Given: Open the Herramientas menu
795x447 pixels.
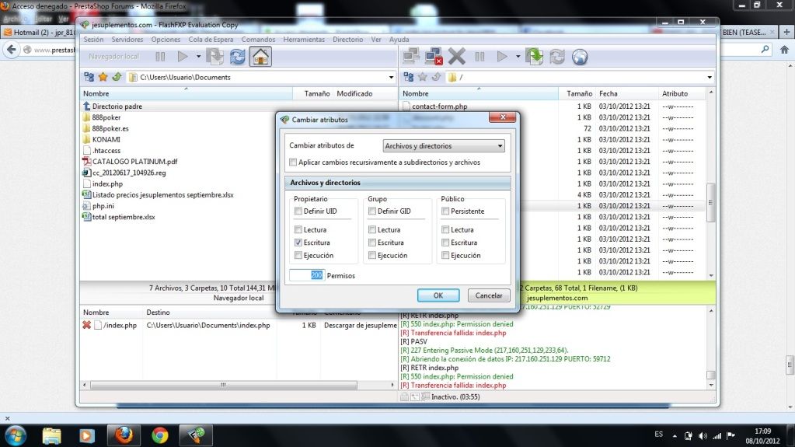Looking at the screenshot, I should coord(304,39).
